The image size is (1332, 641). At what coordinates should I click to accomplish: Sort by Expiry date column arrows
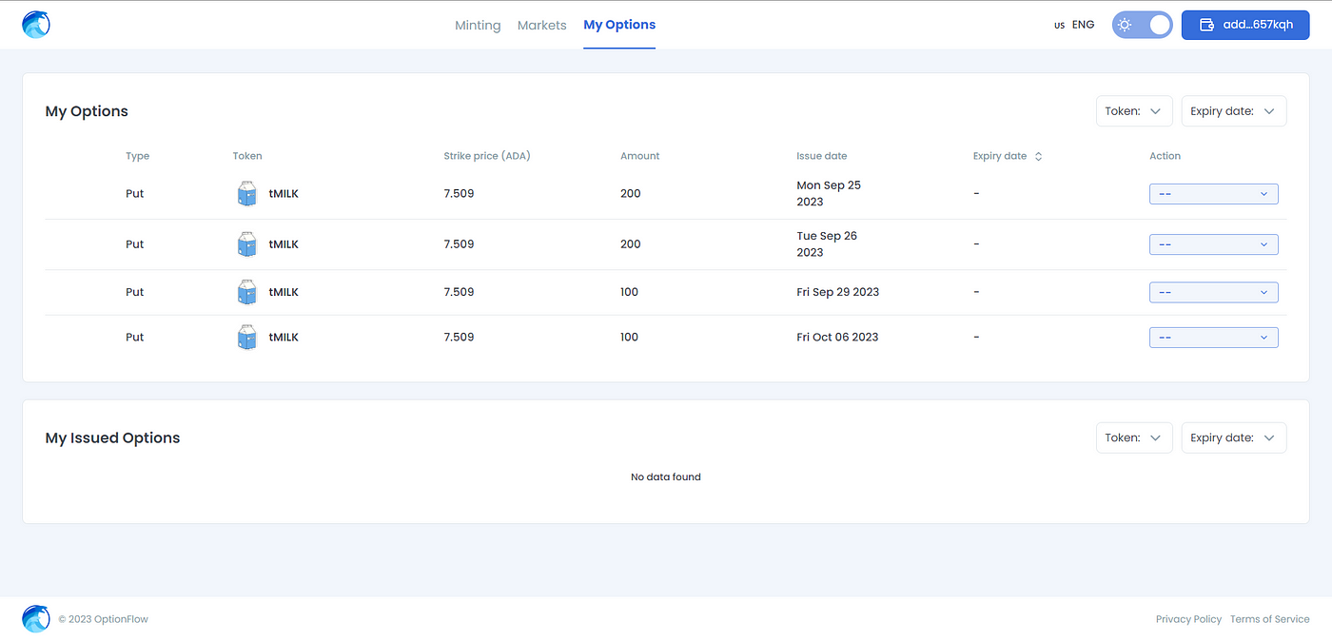pyautogui.click(x=1038, y=156)
